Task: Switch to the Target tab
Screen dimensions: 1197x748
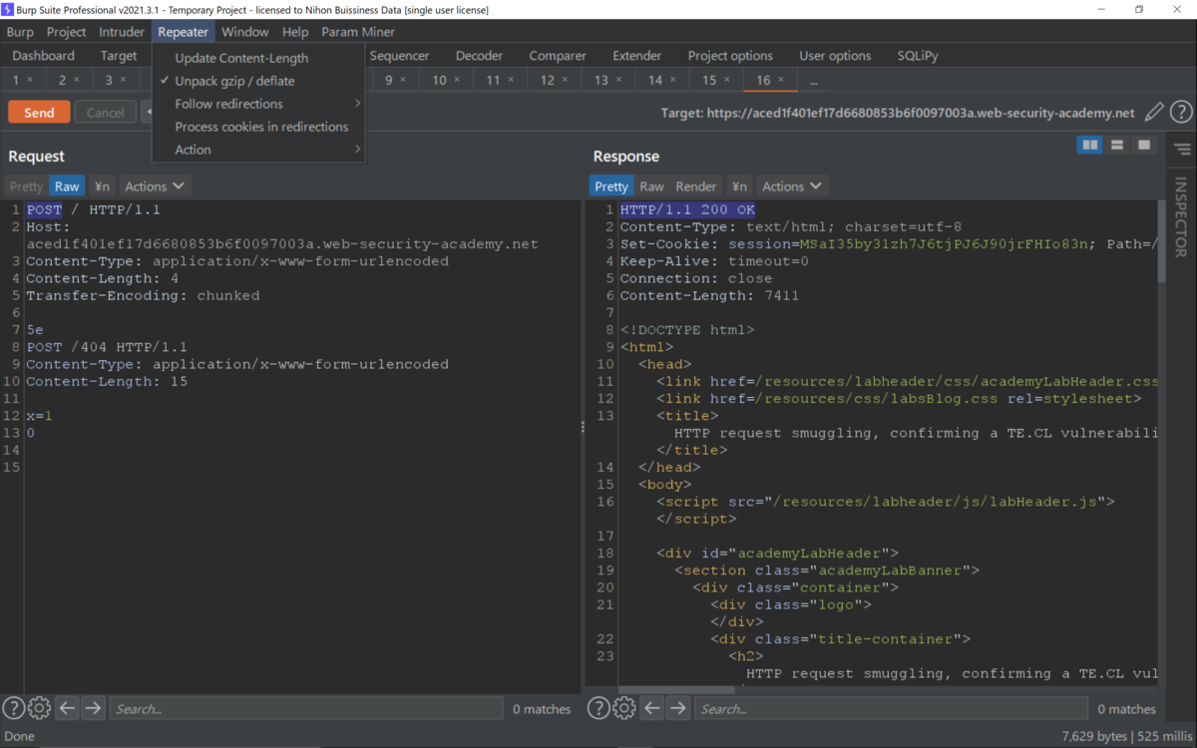Action: (119, 56)
